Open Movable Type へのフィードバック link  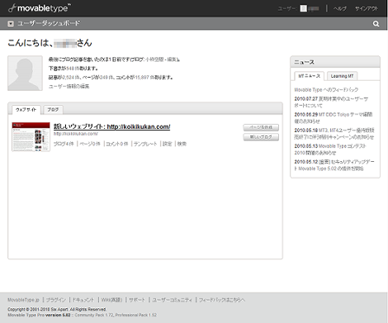[326, 89]
